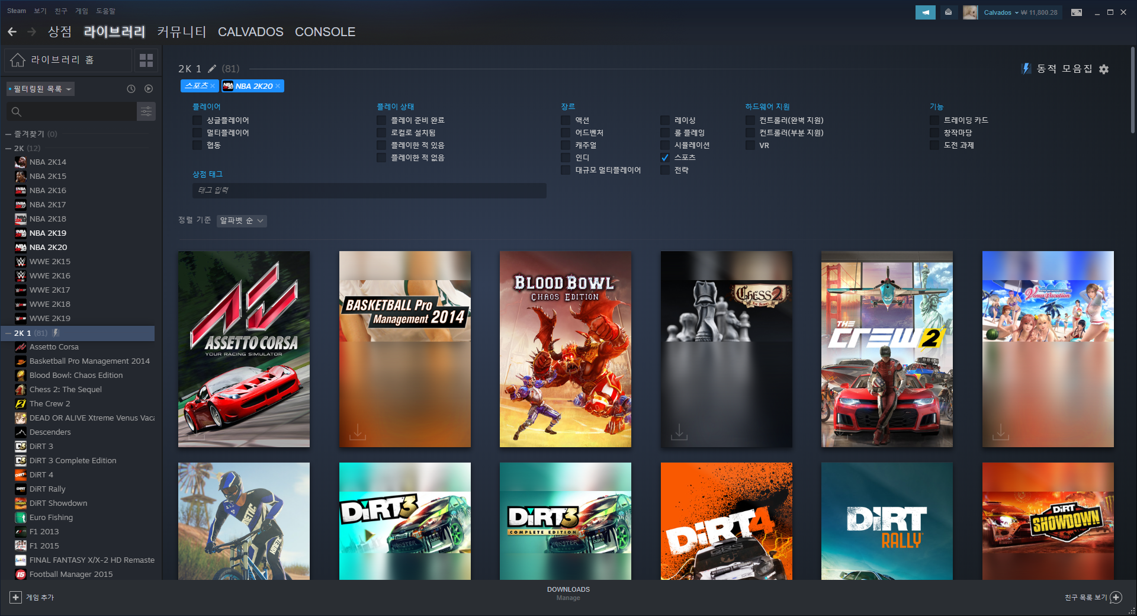Click the ready-to-play filter icon
This screenshot has height=616, width=1137.
coord(149,89)
